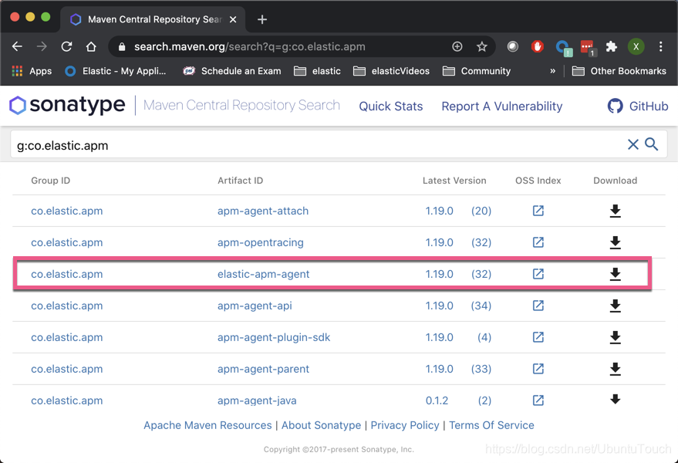Bookmark this page with the star

[x=481, y=46]
